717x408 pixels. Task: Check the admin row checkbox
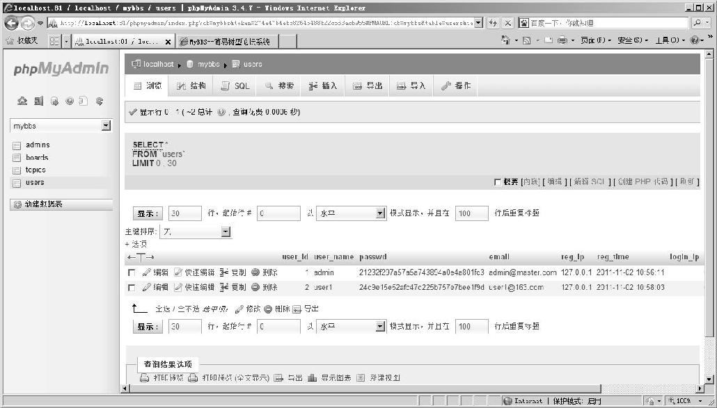132,272
